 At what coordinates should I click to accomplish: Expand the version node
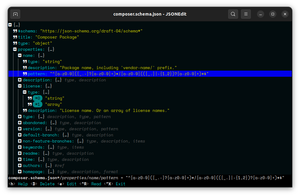tap(20, 129)
